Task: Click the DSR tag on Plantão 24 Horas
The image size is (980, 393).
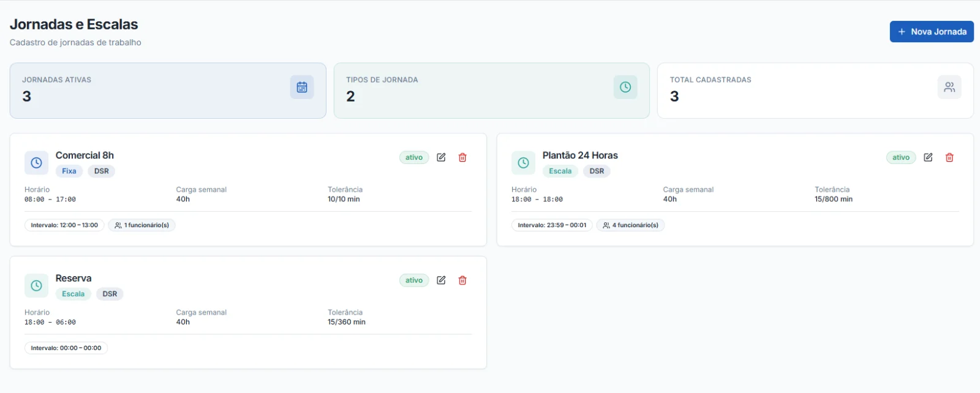Action: pyautogui.click(x=597, y=171)
